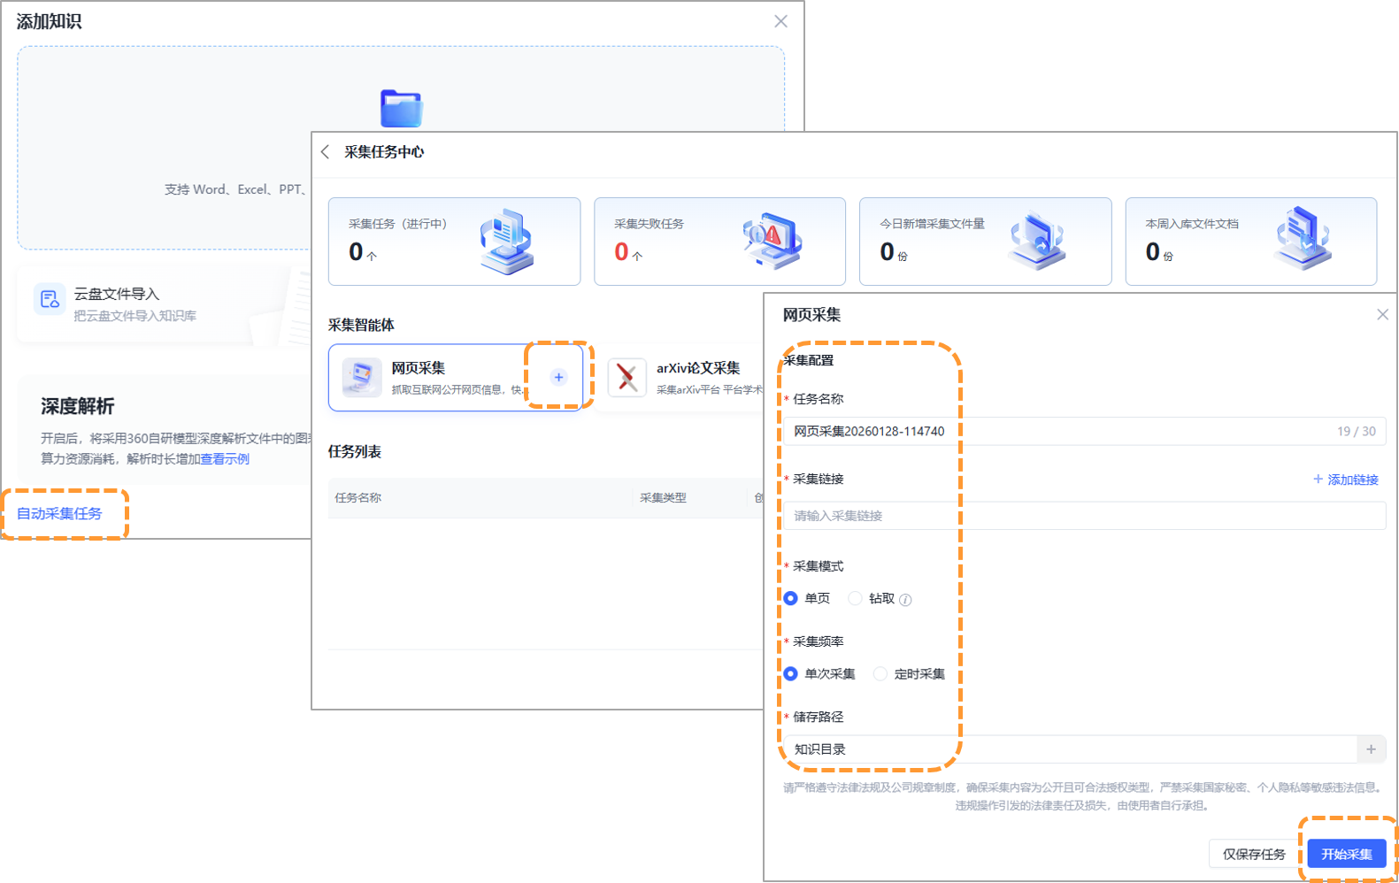Open 自动采集任务 link
This screenshot has width=1399, height=883.
click(59, 514)
